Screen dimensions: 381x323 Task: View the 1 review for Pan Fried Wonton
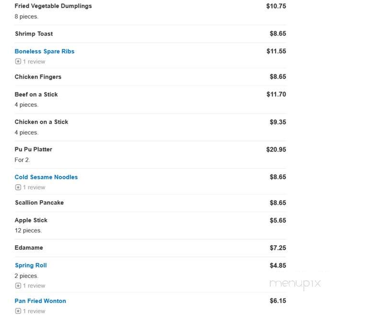(34, 311)
